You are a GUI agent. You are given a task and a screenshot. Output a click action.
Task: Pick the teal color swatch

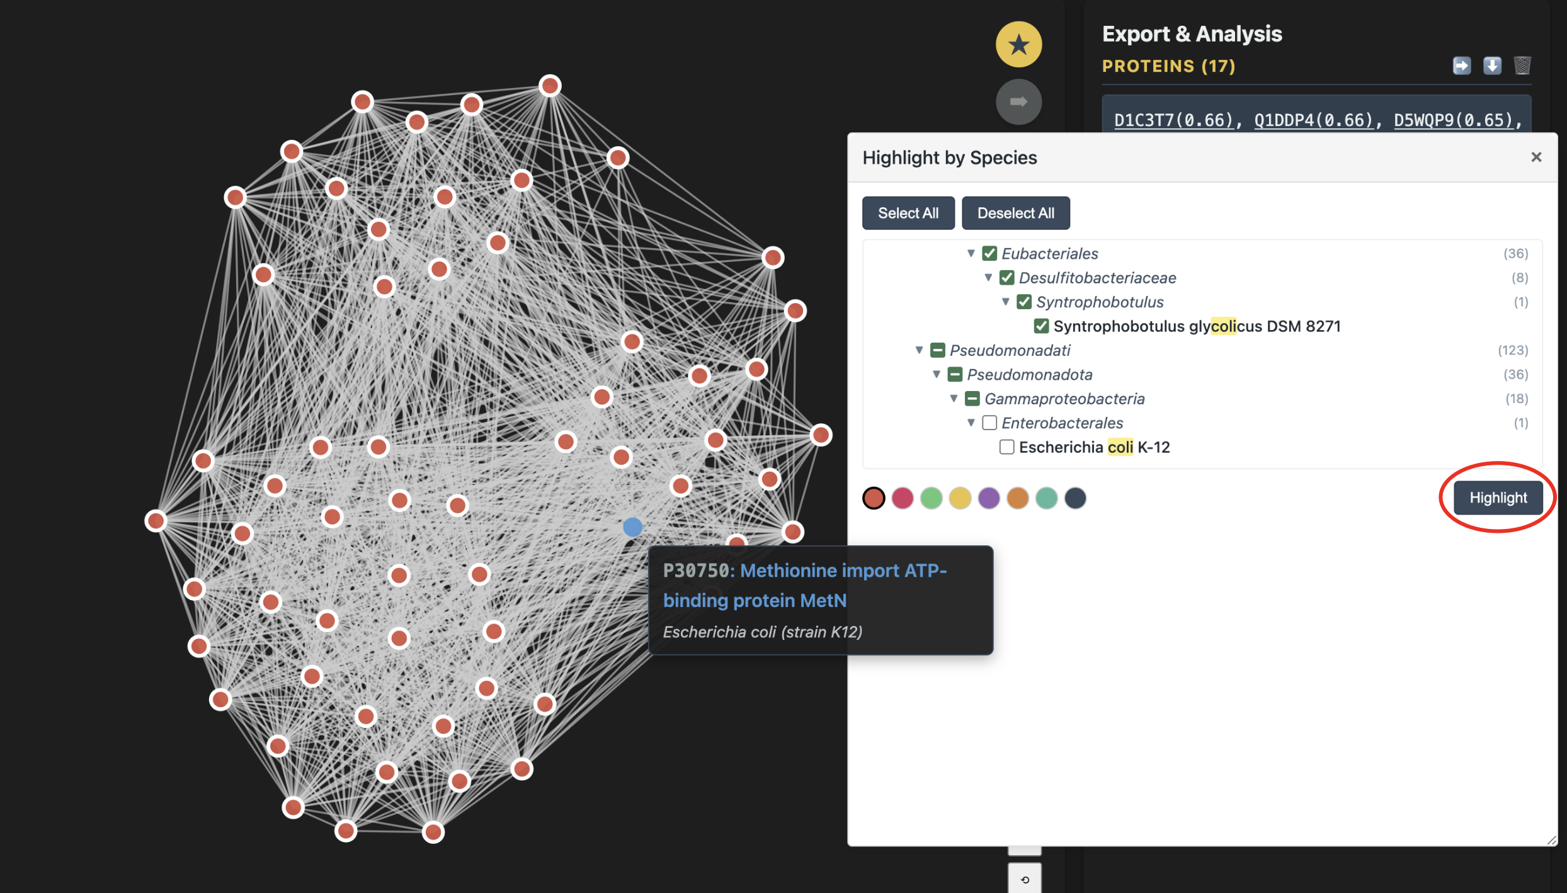1047,498
